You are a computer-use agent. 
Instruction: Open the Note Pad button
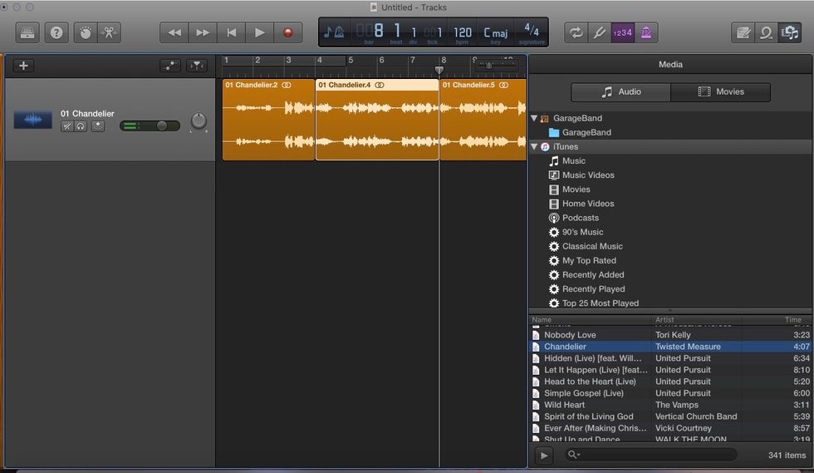click(743, 32)
